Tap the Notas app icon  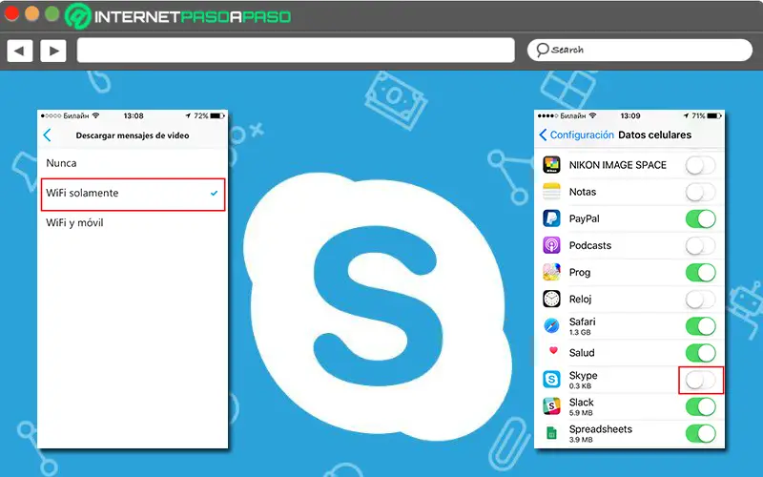(551, 192)
